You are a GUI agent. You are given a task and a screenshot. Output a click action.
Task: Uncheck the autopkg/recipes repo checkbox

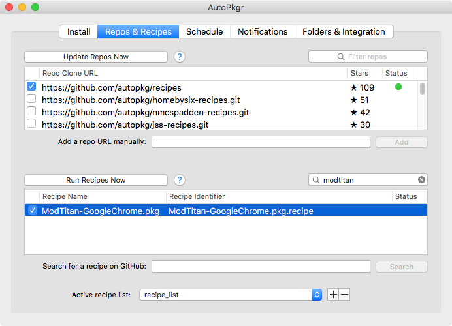[x=31, y=87]
